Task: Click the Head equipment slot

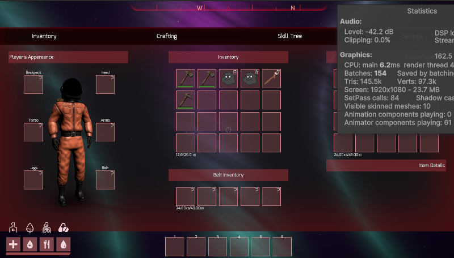Action: (105, 84)
